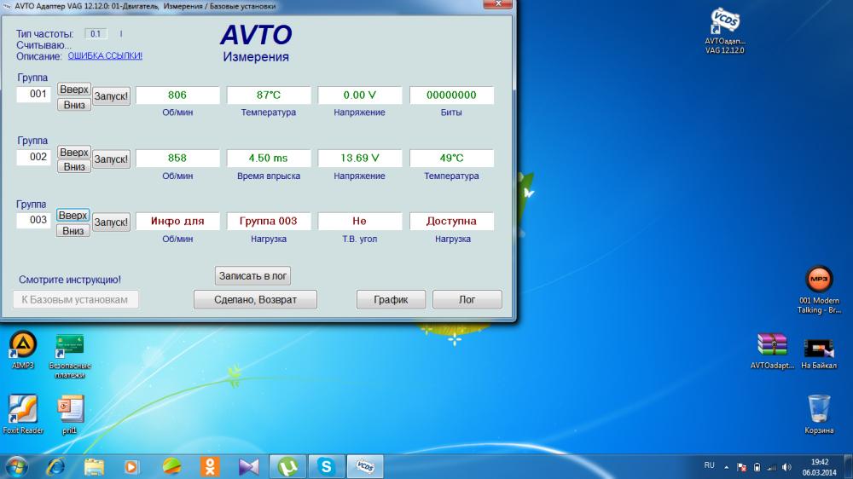The height and width of the screenshot is (479, 853).
Task: Open the clock showing 19:42
Action: tap(819, 467)
